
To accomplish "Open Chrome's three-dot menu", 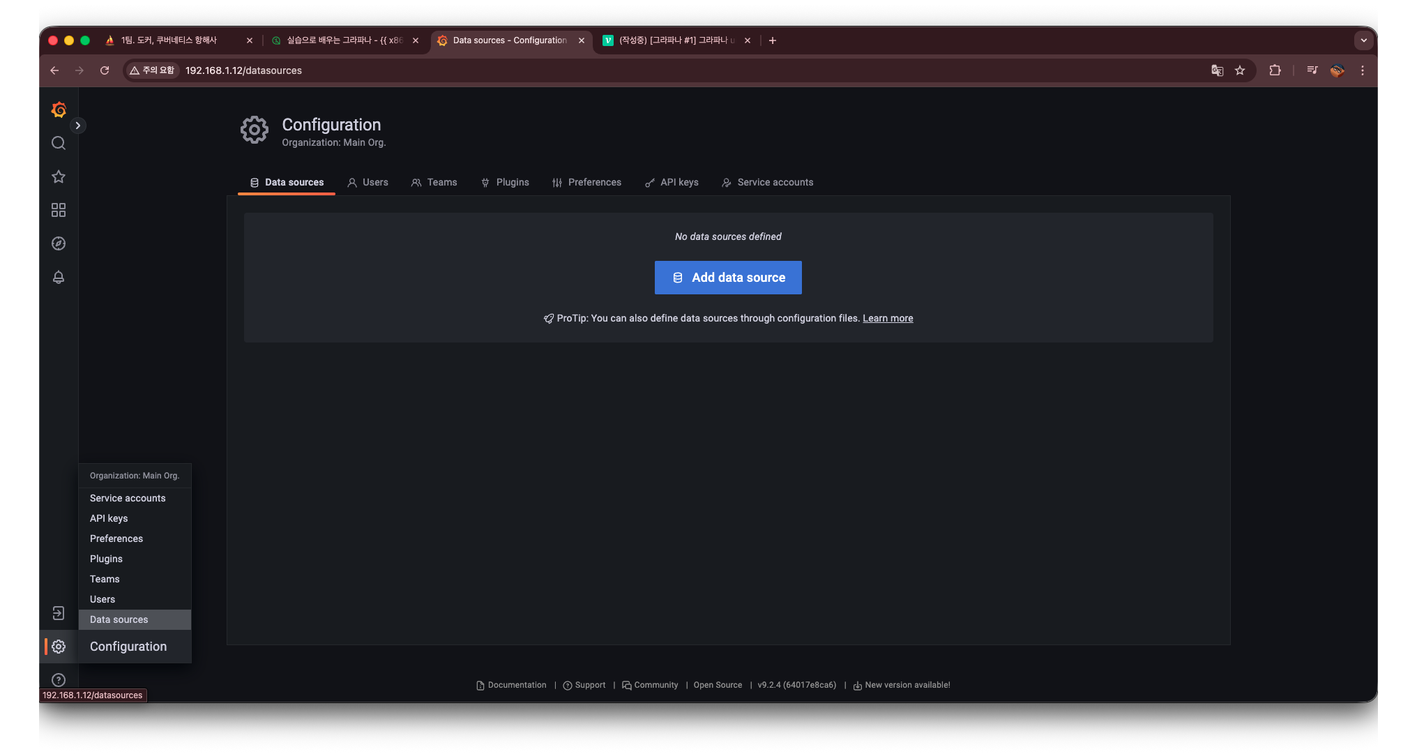I will pyautogui.click(x=1362, y=70).
